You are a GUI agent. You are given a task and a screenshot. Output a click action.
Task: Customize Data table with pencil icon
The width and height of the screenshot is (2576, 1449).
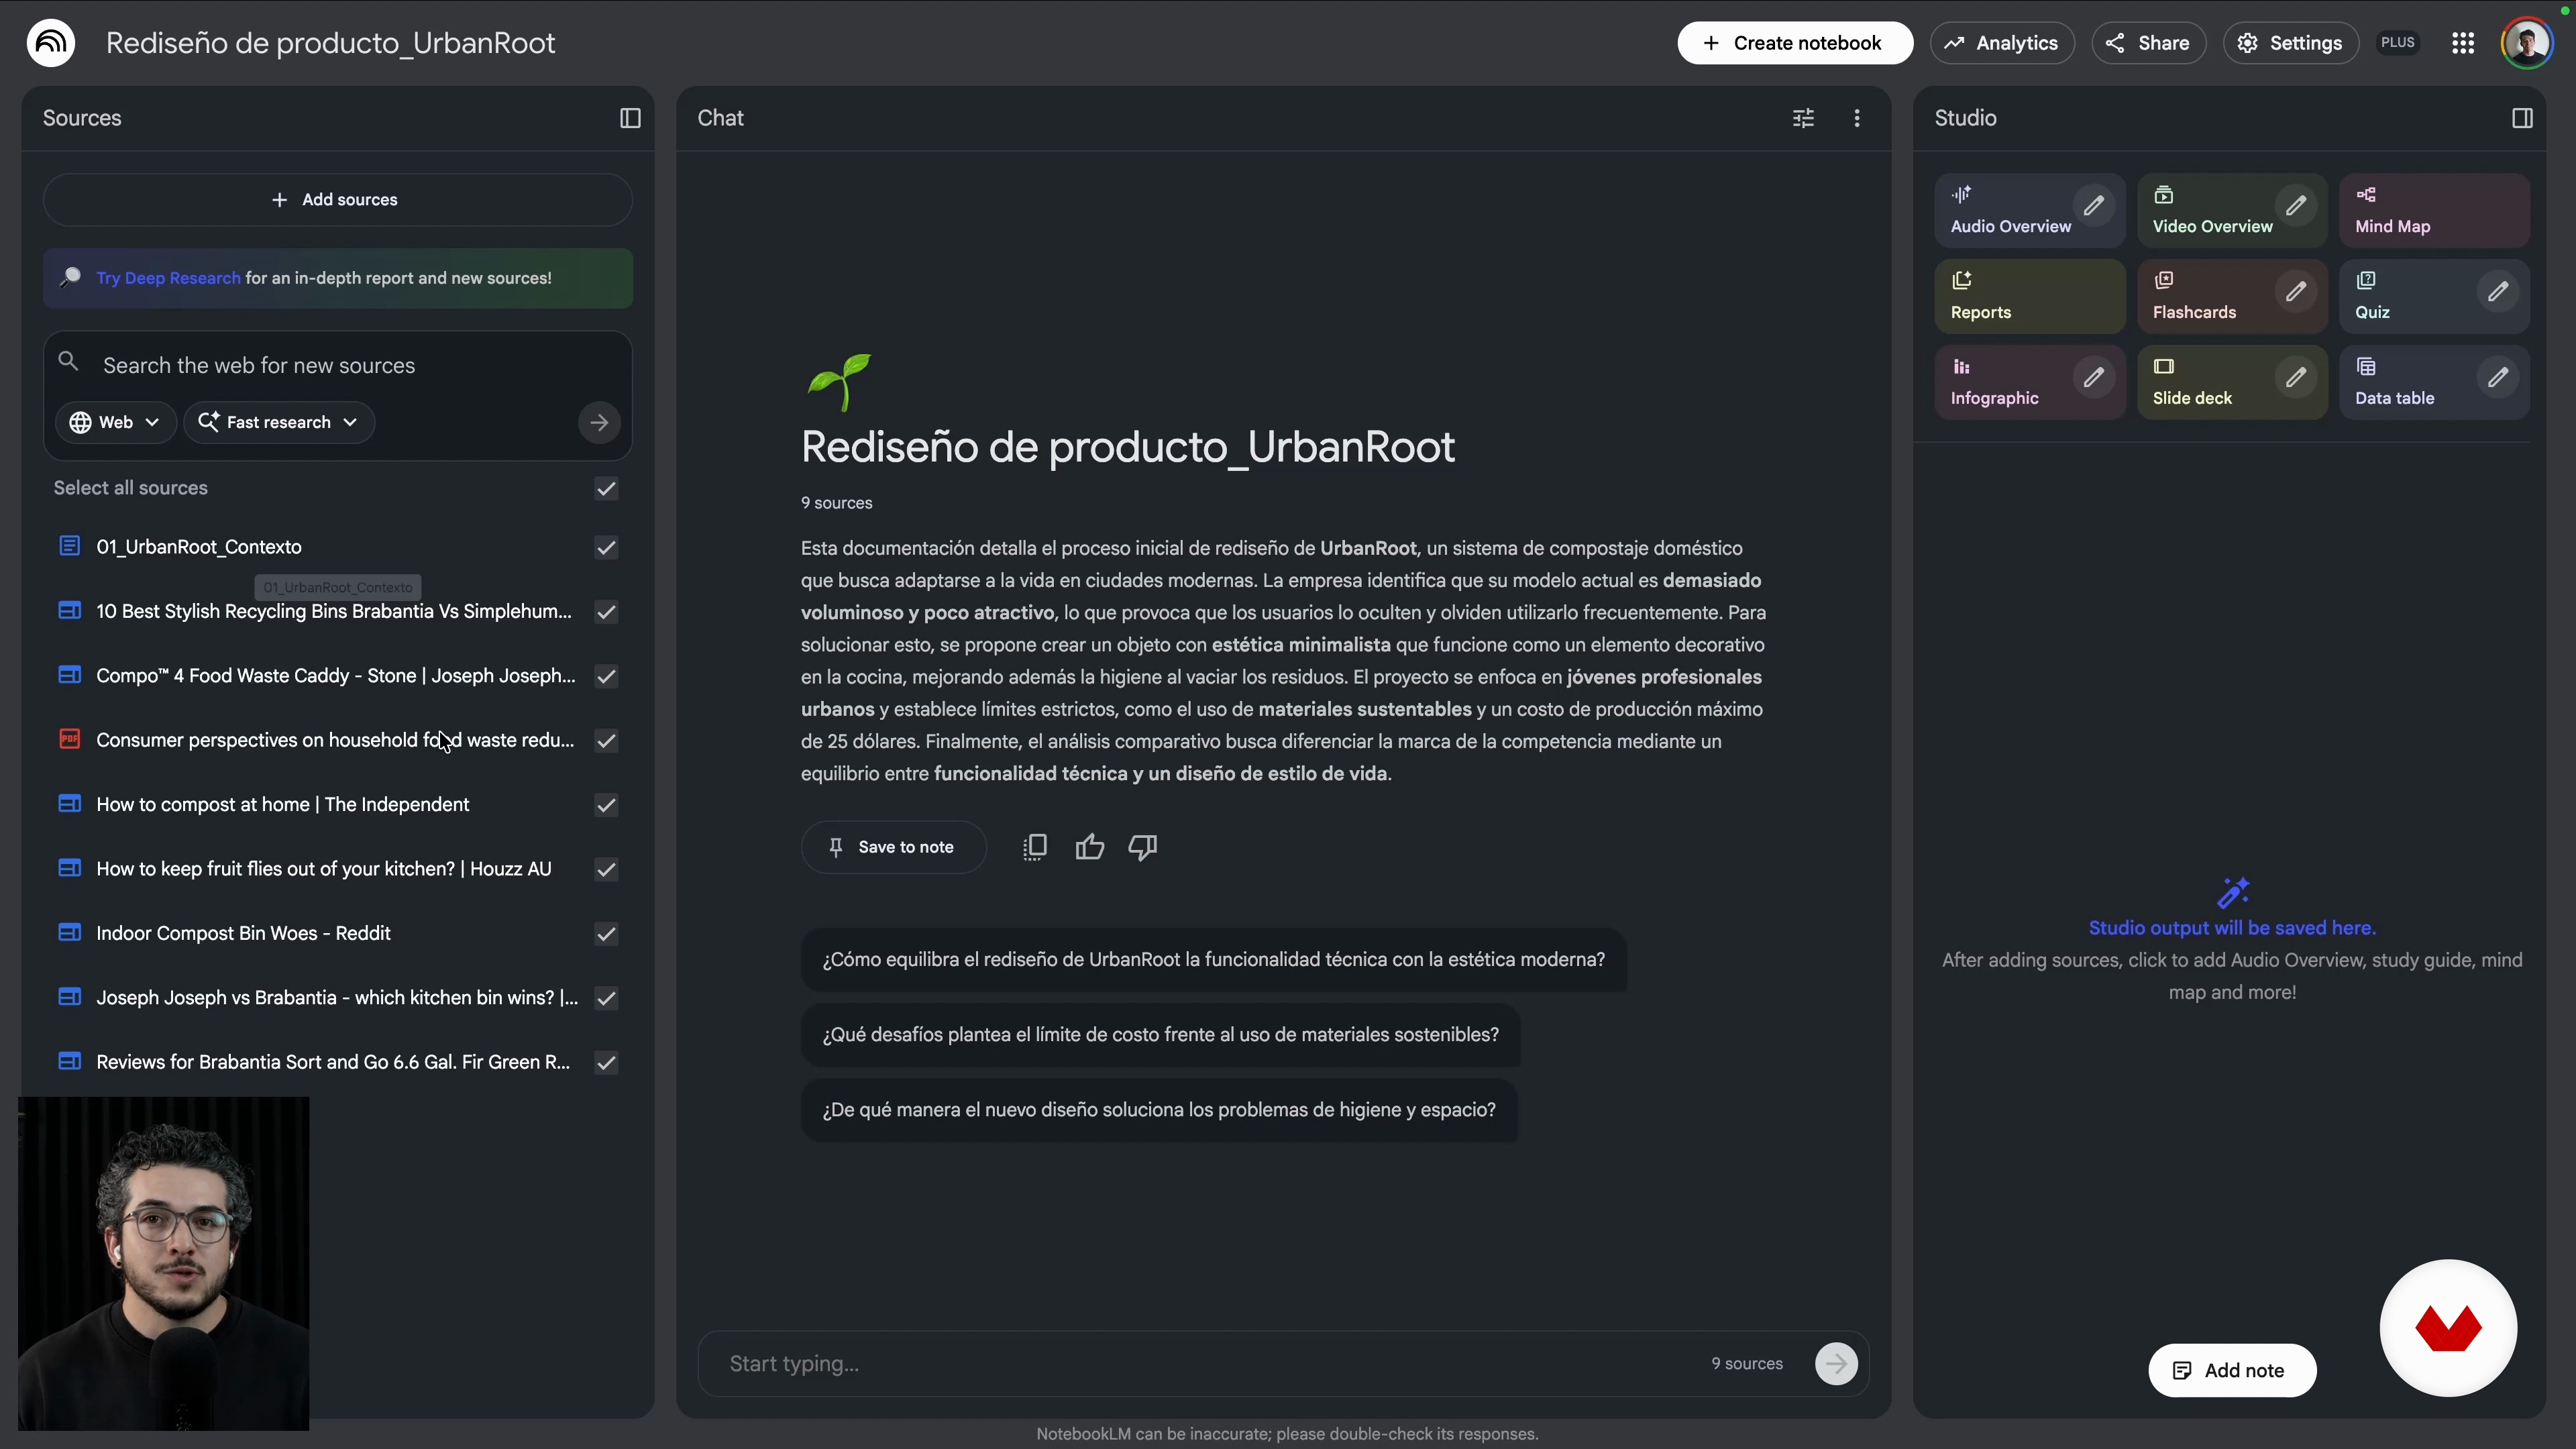pyautogui.click(x=2497, y=378)
